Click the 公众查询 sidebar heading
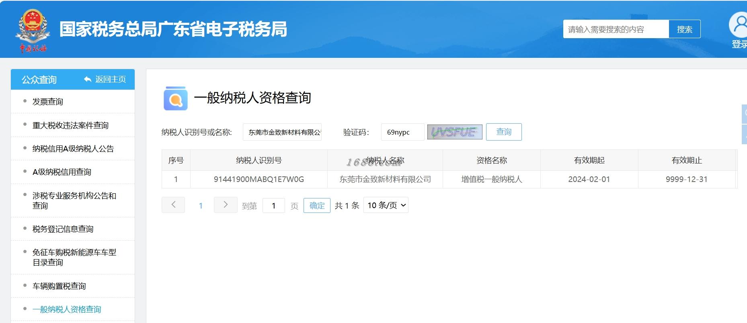Screen dimensions: 747x323 (x=39, y=80)
